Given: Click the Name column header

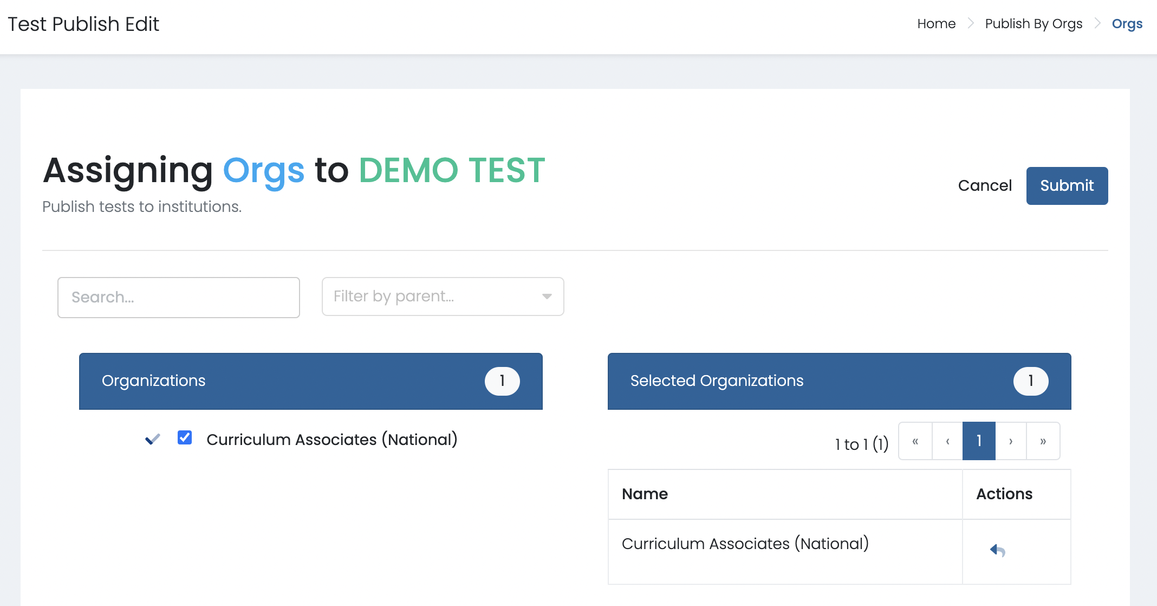Looking at the screenshot, I should pos(645,494).
